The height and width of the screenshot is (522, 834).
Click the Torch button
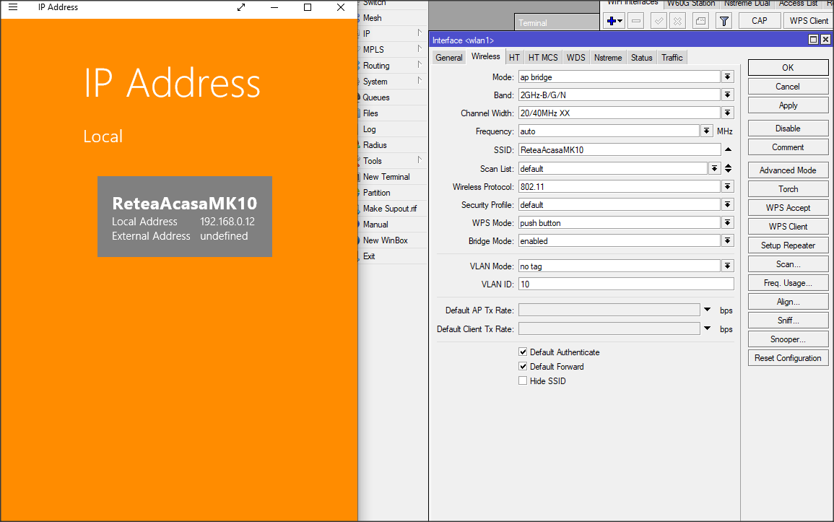(x=788, y=188)
